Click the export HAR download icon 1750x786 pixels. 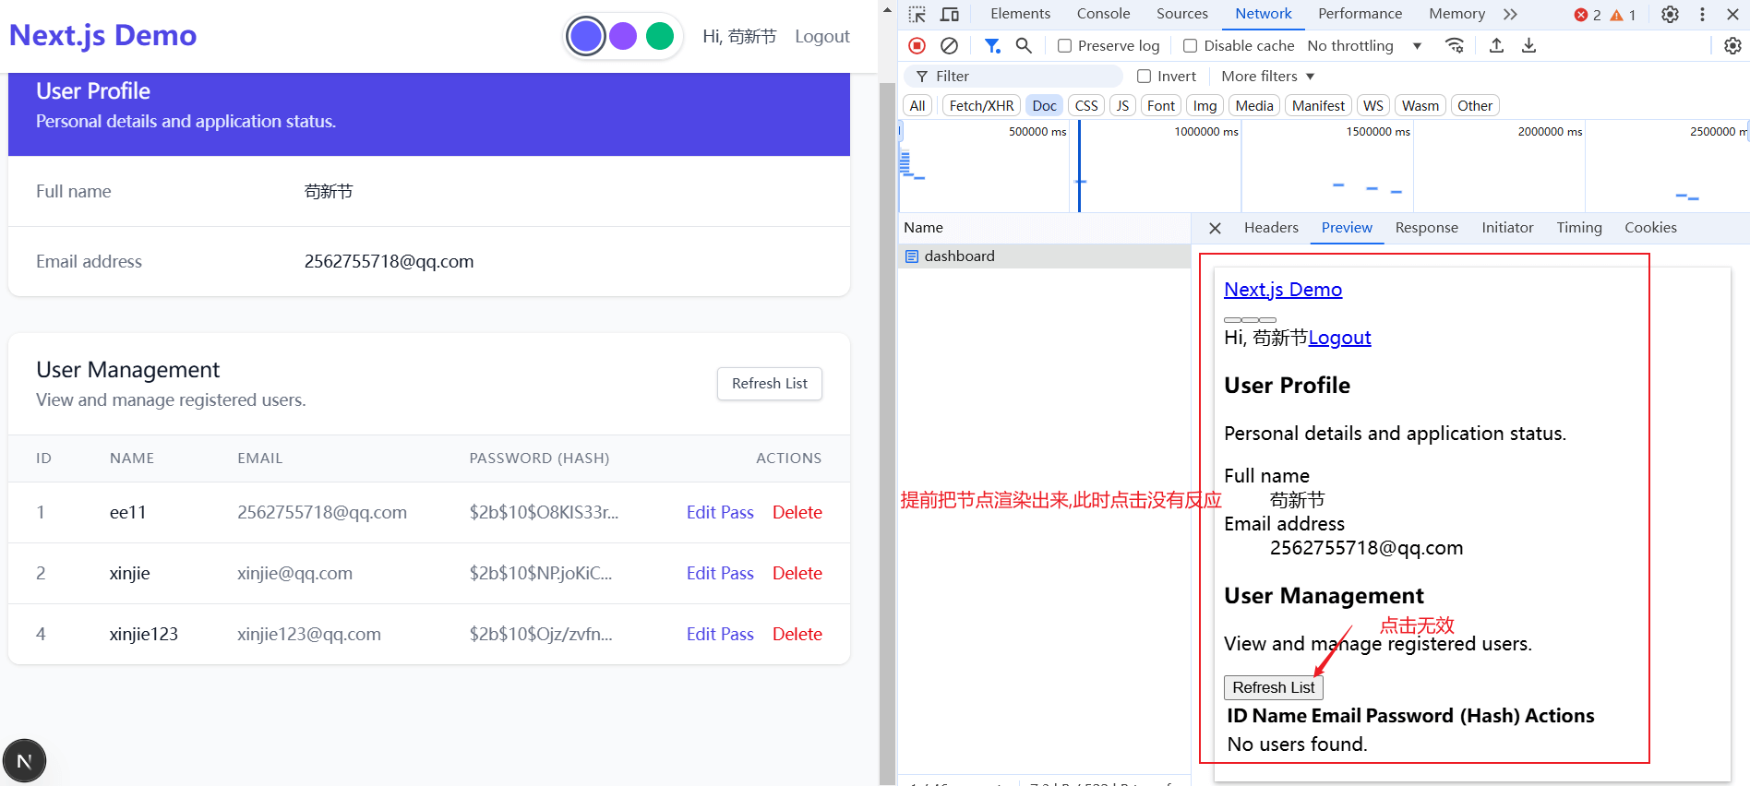(x=1528, y=45)
